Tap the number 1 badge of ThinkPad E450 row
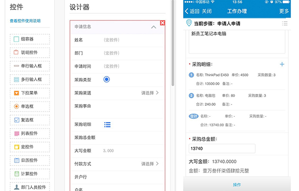 click(191, 75)
